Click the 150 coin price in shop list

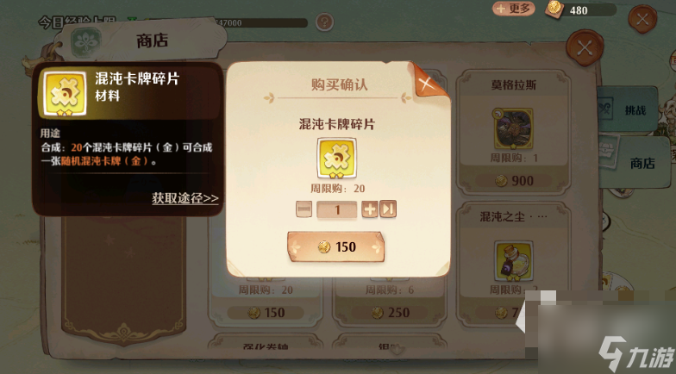(266, 313)
